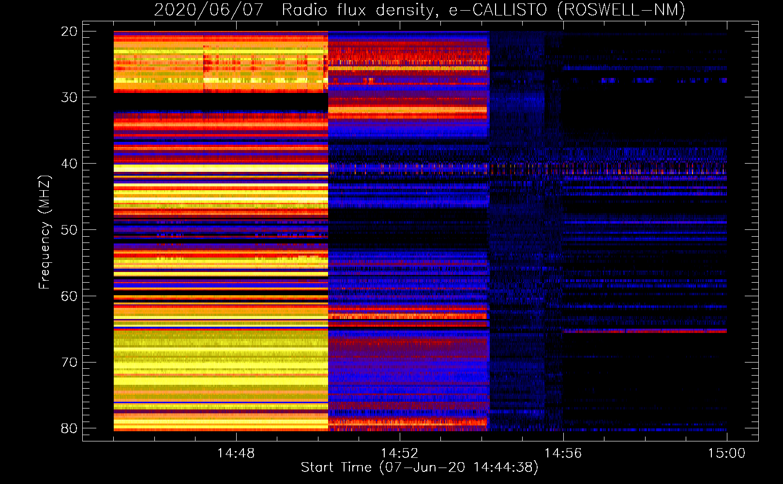Screen dimensions: 783x484
Task: Click the 14:56 time tick label
Action: (563, 454)
